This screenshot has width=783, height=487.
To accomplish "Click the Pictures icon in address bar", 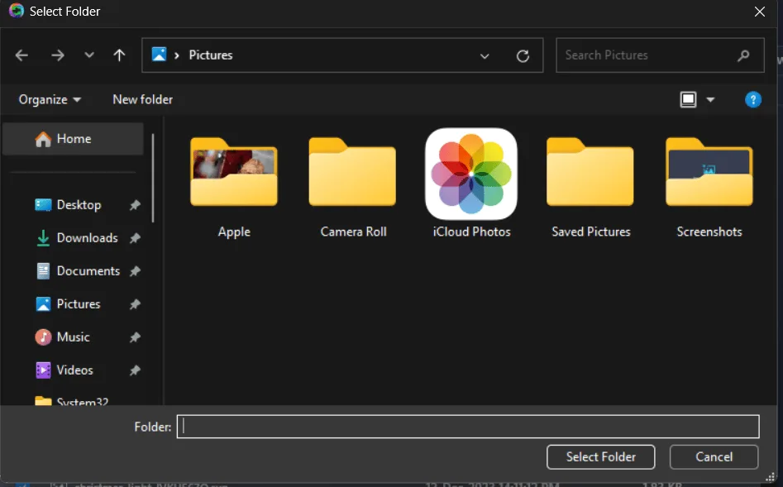I will pyautogui.click(x=159, y=54).
